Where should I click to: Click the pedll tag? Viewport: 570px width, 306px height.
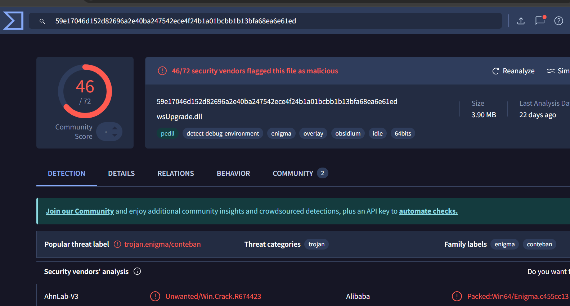coord(167,133)
